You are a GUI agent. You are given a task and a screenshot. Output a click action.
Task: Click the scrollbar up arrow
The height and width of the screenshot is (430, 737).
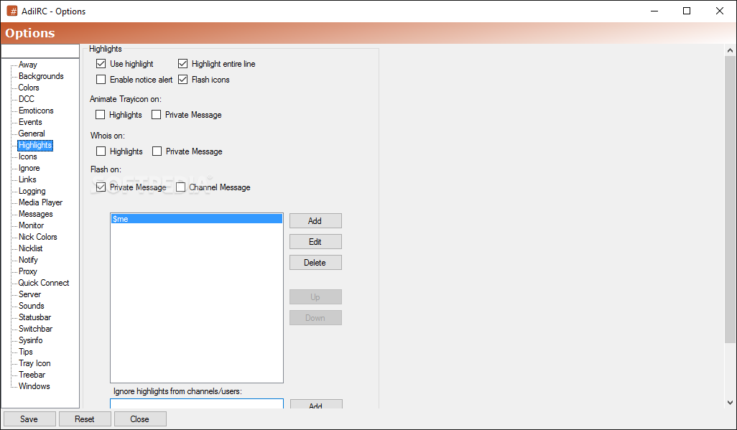730,50
